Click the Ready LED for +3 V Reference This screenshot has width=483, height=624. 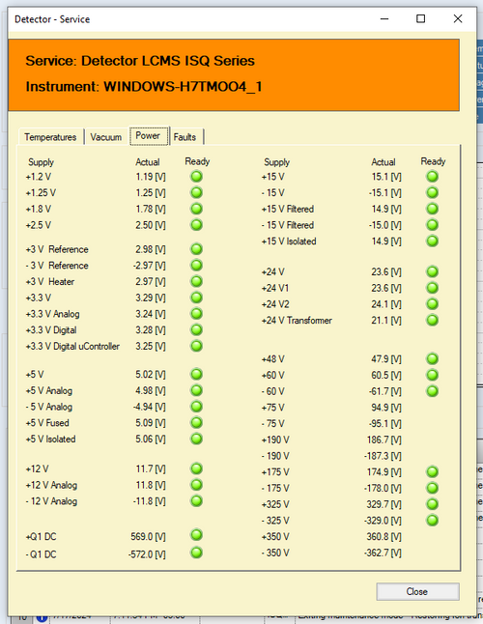(x=196, y=249)
